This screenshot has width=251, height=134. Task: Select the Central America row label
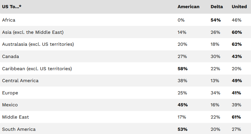click(x=20, y=81)
